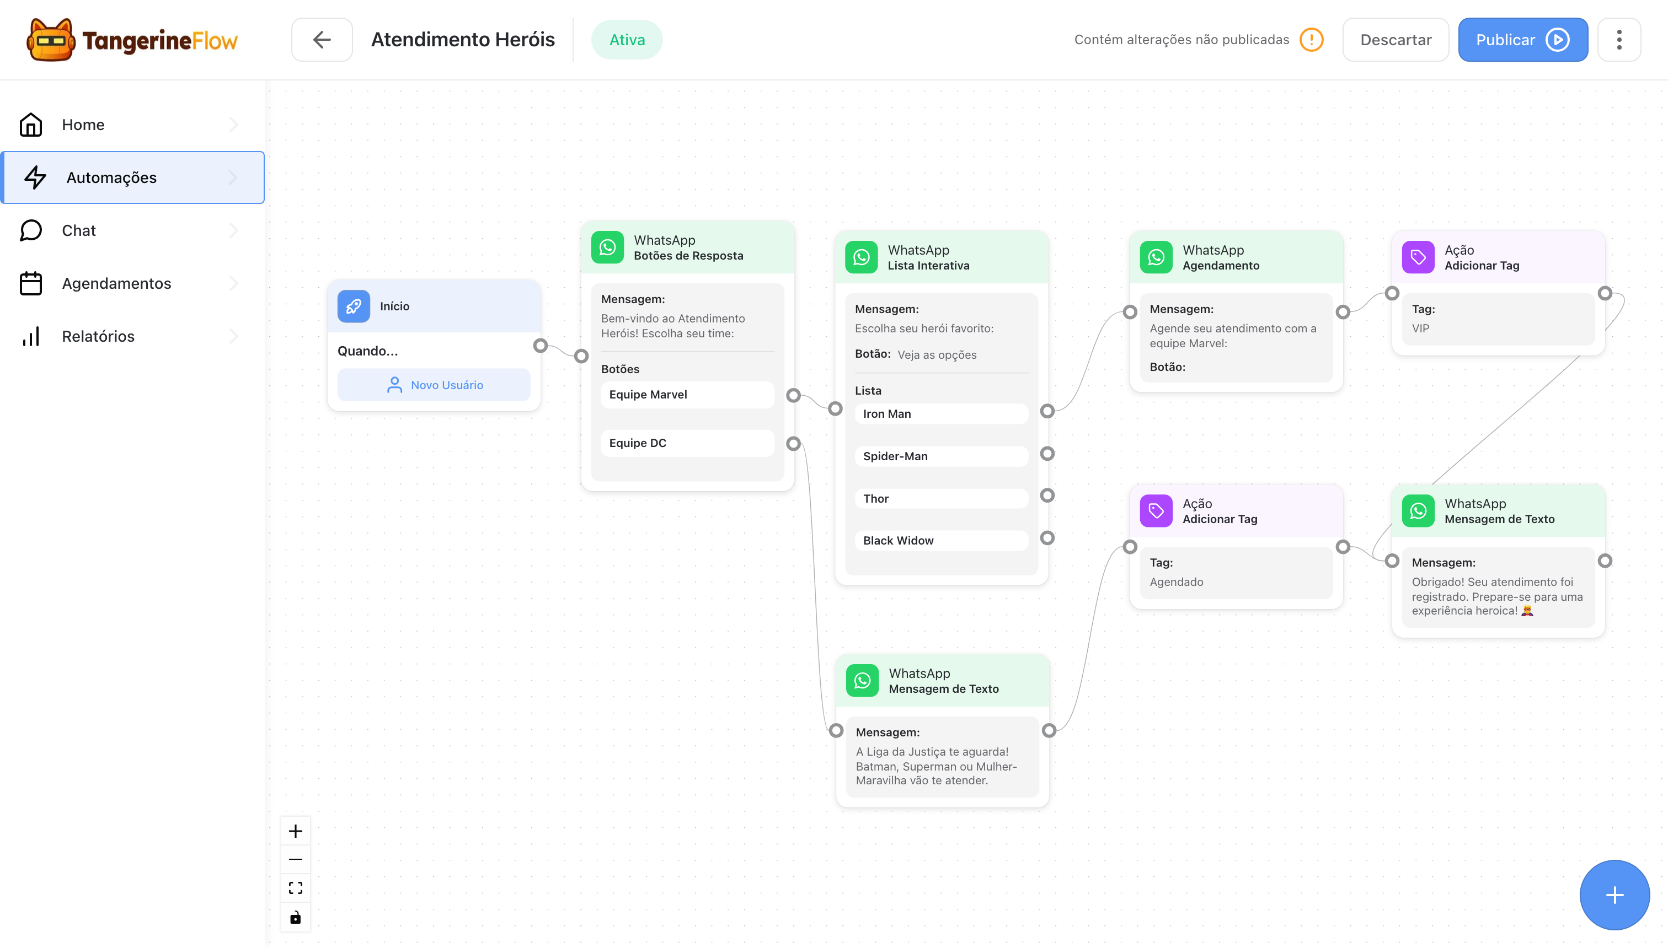Click WhatsApp icon on Liga da Justiça message node
The width and height of the screenshot is (1668, 948).
pos(862,680)
